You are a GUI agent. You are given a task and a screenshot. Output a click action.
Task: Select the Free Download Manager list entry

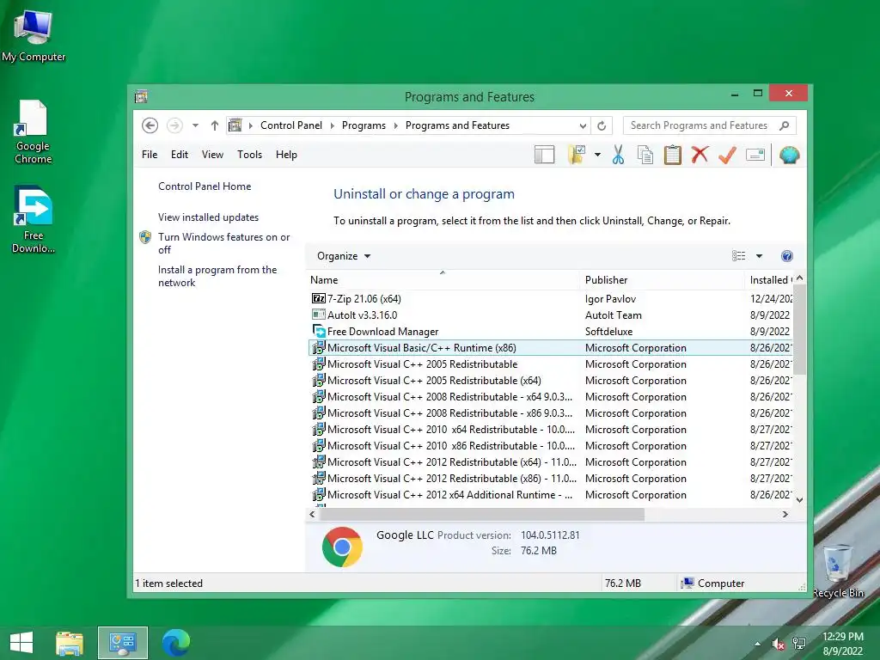[x=550, y=332]
